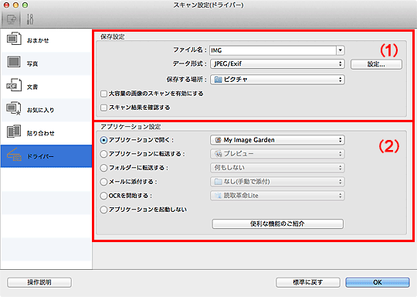Open the 保存する場所 ピクチャ dropdown
Screen dimensions: 417x297
click(277, 80)
